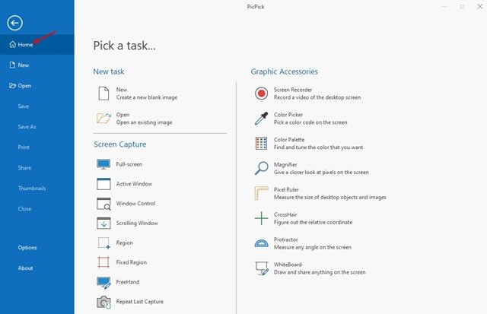Pick the Fixed Region capture icon
This screenshot has height=314, width=487.
104,262
